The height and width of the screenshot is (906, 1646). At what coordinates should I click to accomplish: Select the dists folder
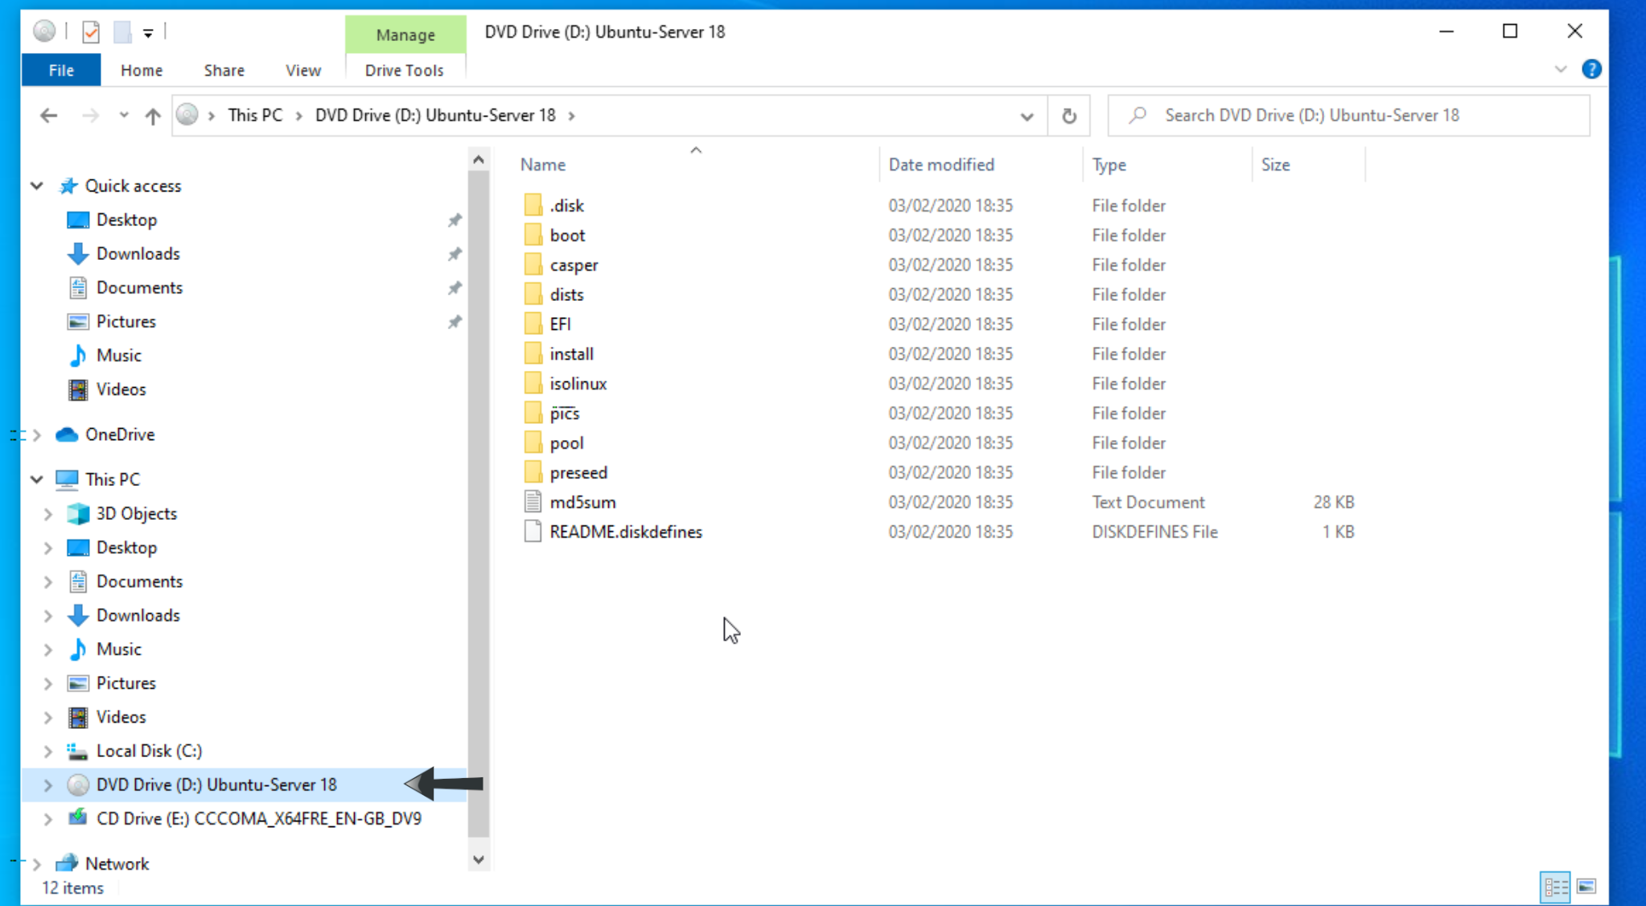click(566, 294)
